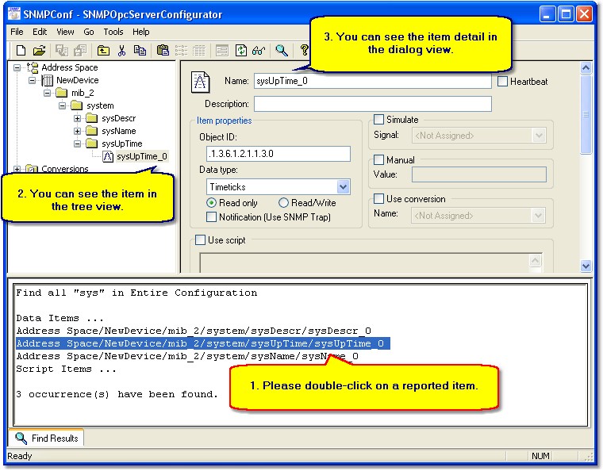Click the dialog view scroll down arrow

coord(586,266)
